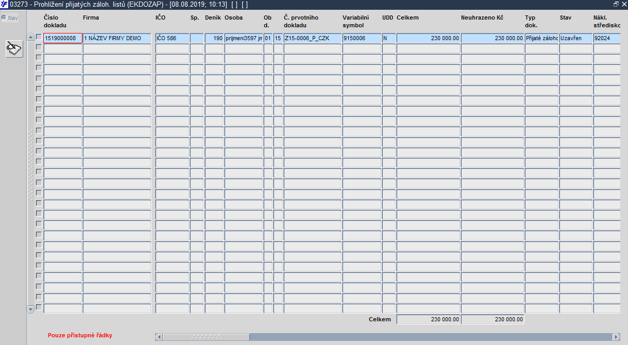Click the cell '1 NÁZEV FIRMY DEMO'
Screen dimensions: 628x345
point(117,38)
